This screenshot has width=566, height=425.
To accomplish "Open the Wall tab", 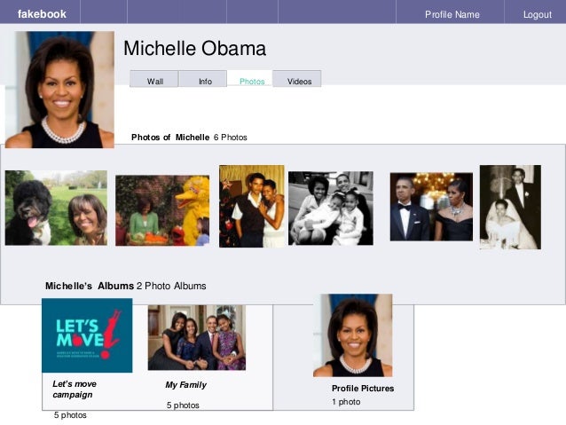I will (x=154, y=79).
